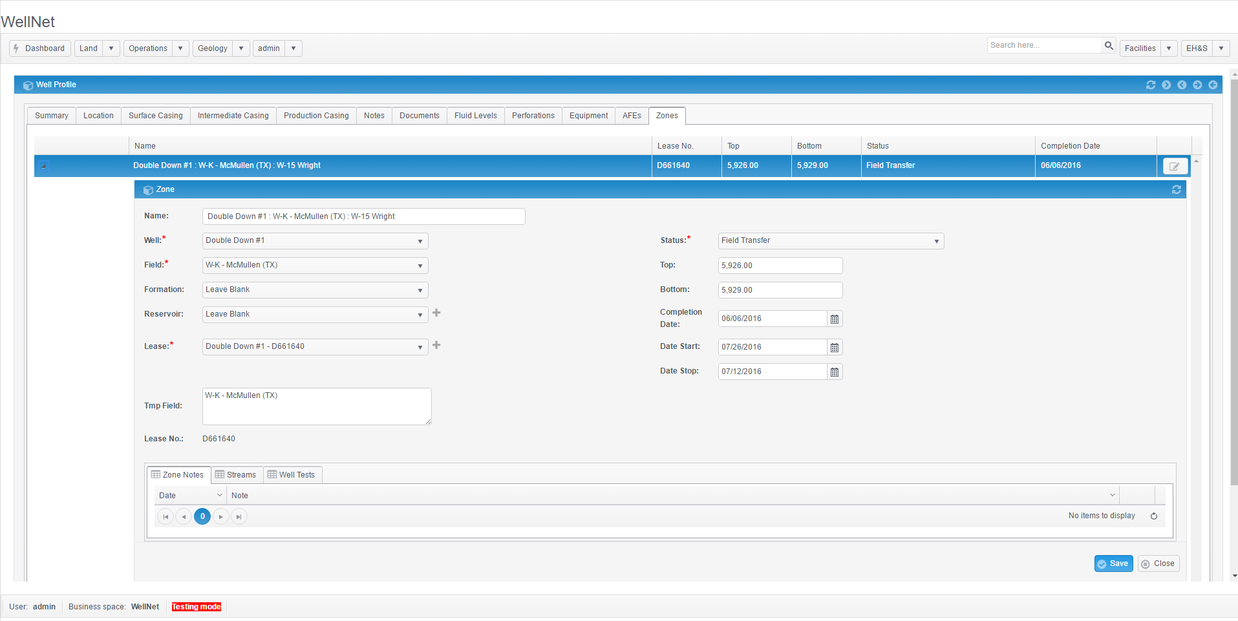Click the Operations button
Image resolution: width=1238 pixels, height=621 pixels.
[x=148, y=48]
